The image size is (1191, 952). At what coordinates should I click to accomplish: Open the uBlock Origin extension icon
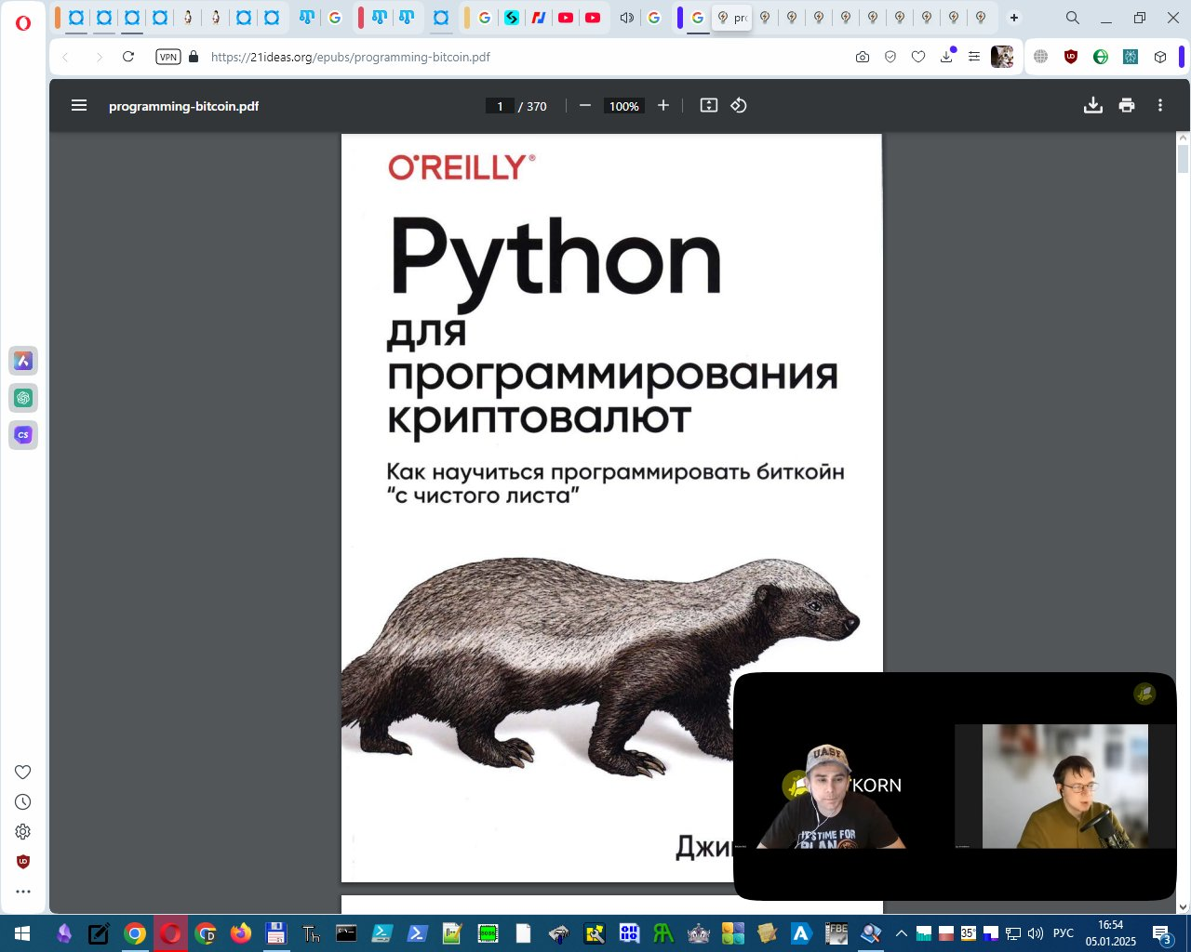pos(1071,57)
